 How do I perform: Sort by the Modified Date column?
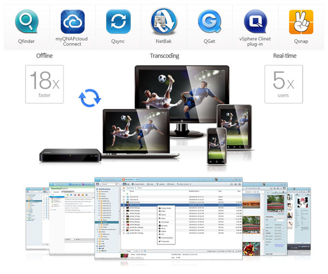(194, 191)
